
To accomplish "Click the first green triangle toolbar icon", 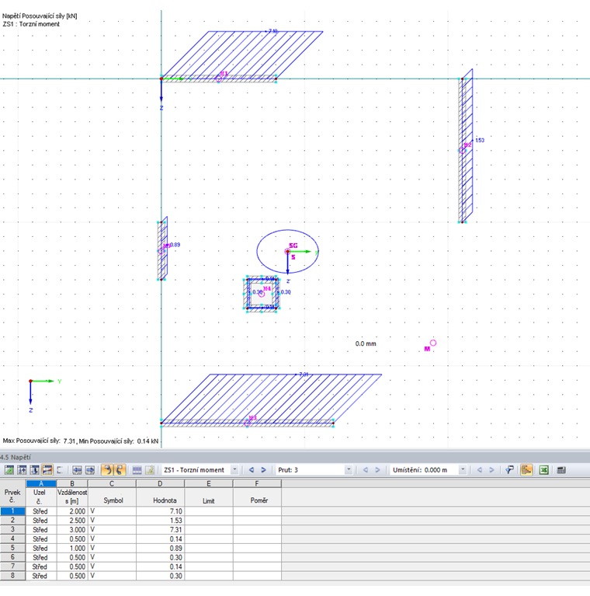I will point(9,470).
